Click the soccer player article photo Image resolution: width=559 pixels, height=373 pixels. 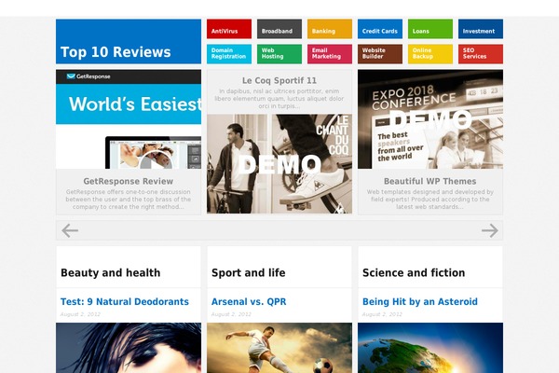click(x=279, y=348)
